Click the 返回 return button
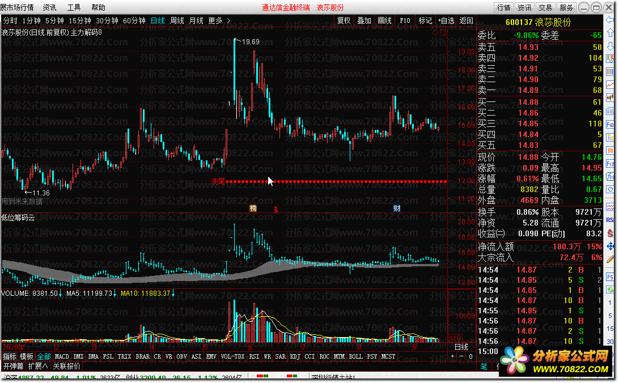619x383 pixels. (466, 20)
